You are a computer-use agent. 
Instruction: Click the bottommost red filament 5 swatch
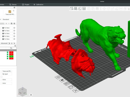click(x=11, y=58)
